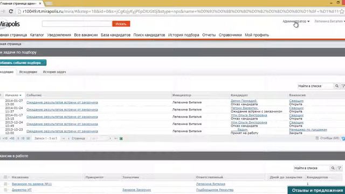Image resolution: width=345 pixels, height=194 pixels.
Task: Bookmark this page with the star icon
Action: [342, 11]
